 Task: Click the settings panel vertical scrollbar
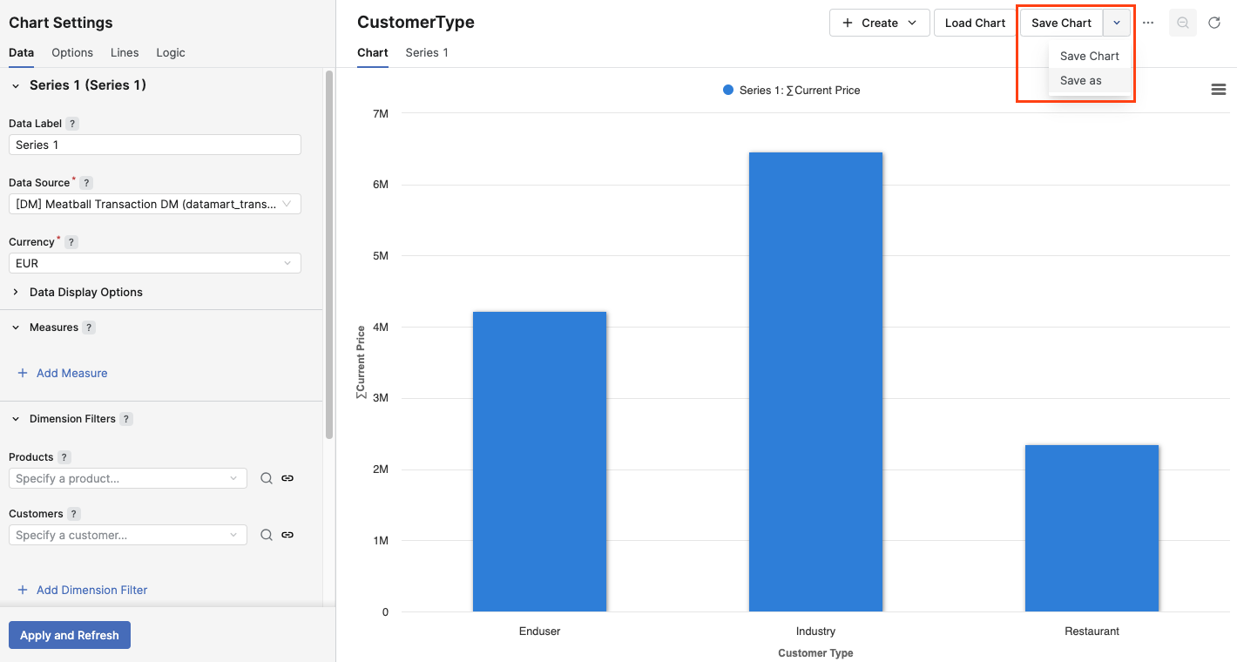click(x=328, y=253)
